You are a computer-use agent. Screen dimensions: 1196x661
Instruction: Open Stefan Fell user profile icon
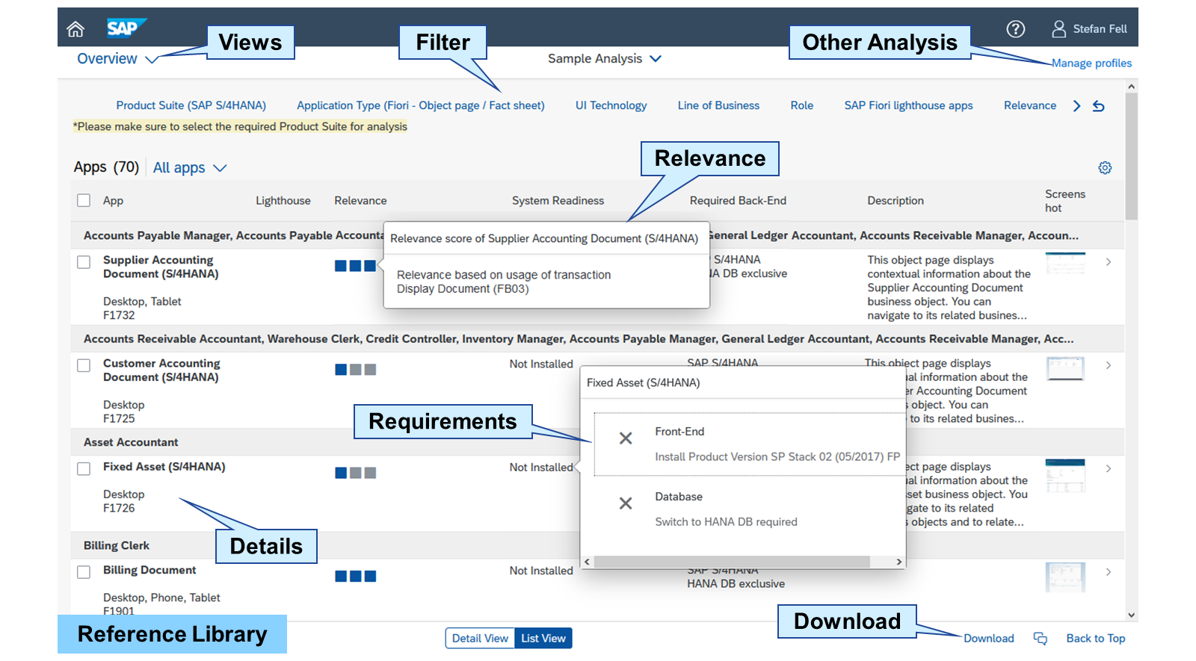(1058, 29)
